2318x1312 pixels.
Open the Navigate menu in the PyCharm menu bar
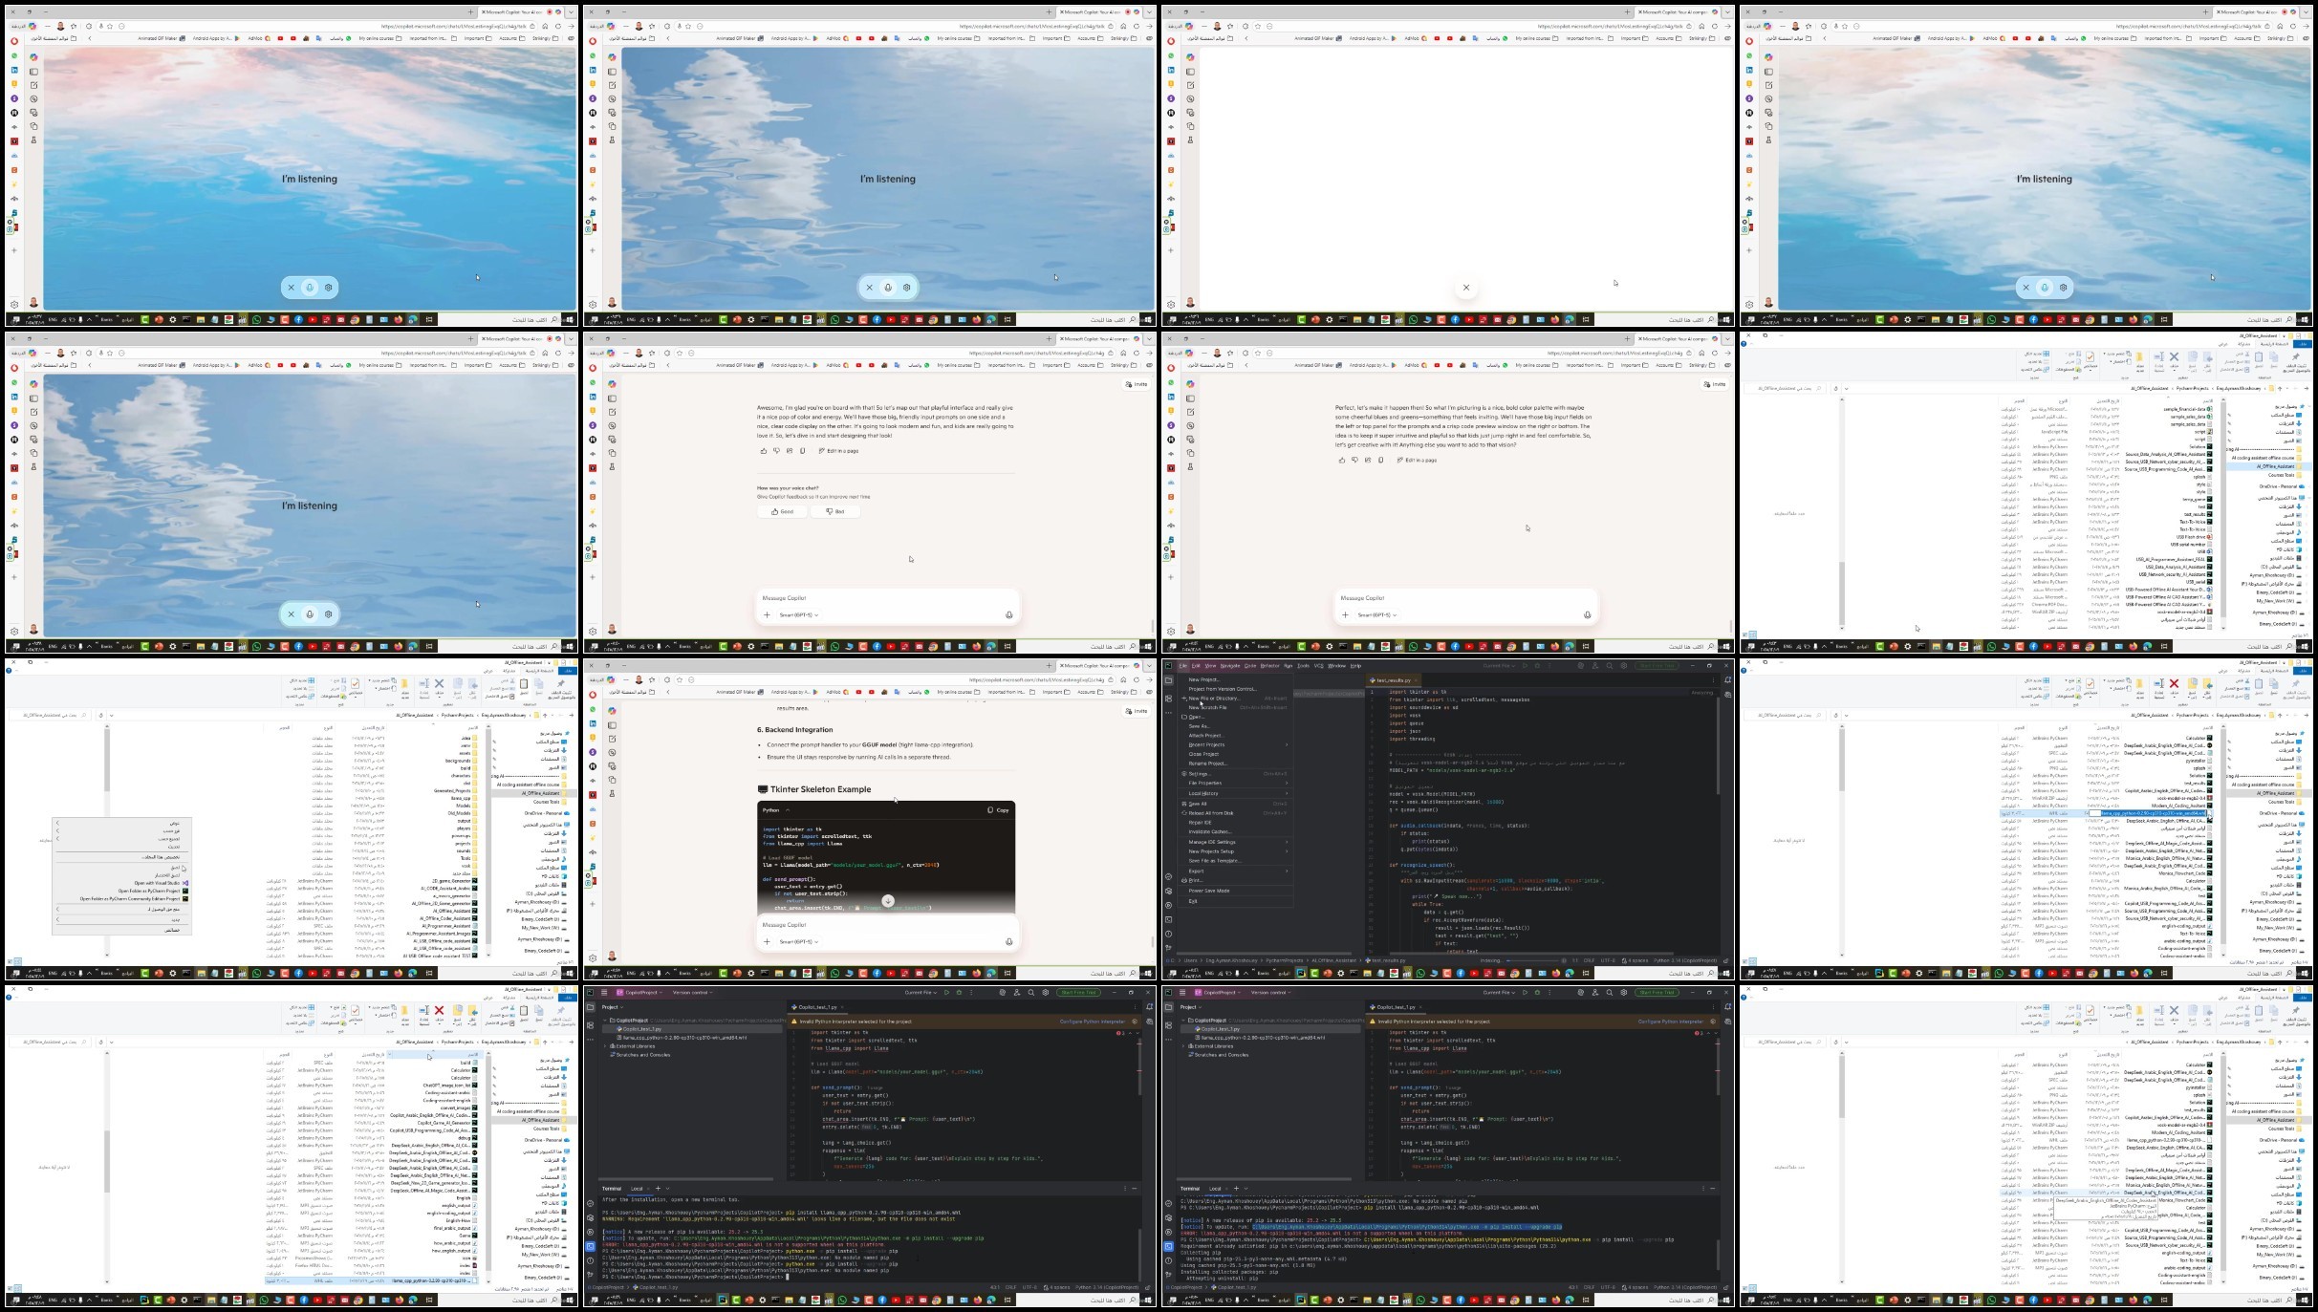coord(1229,666)
